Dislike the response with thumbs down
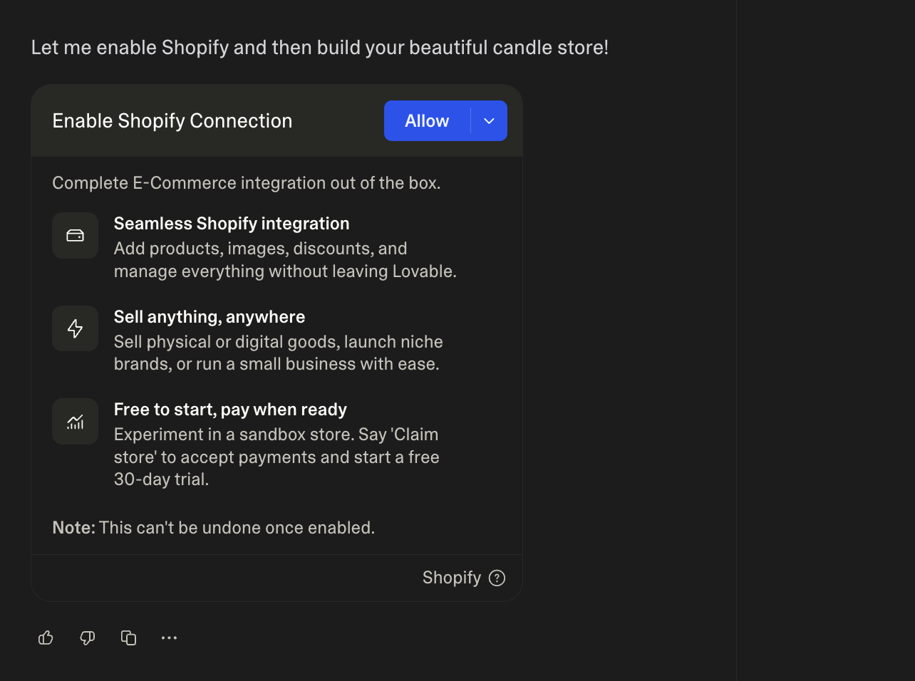The height and width of the screenshot is (681, 915). pos(87,638)
